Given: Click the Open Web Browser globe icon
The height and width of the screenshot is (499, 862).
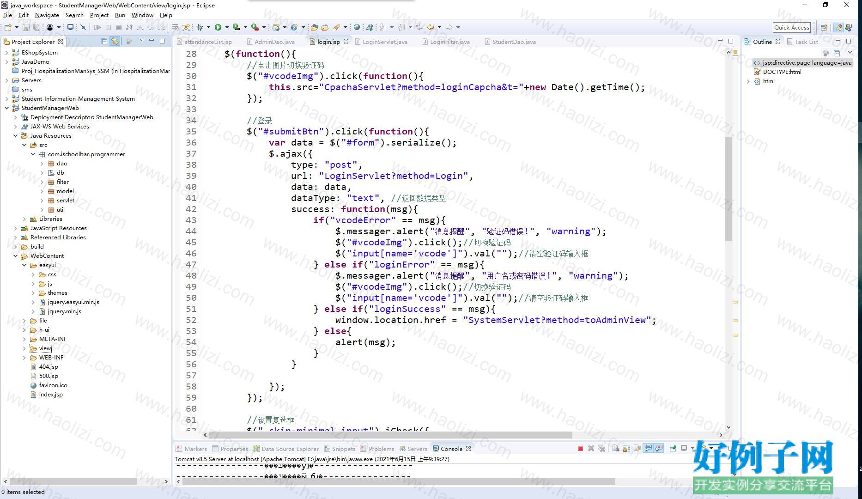Looking at the screenshot, I should click(357, 27).
